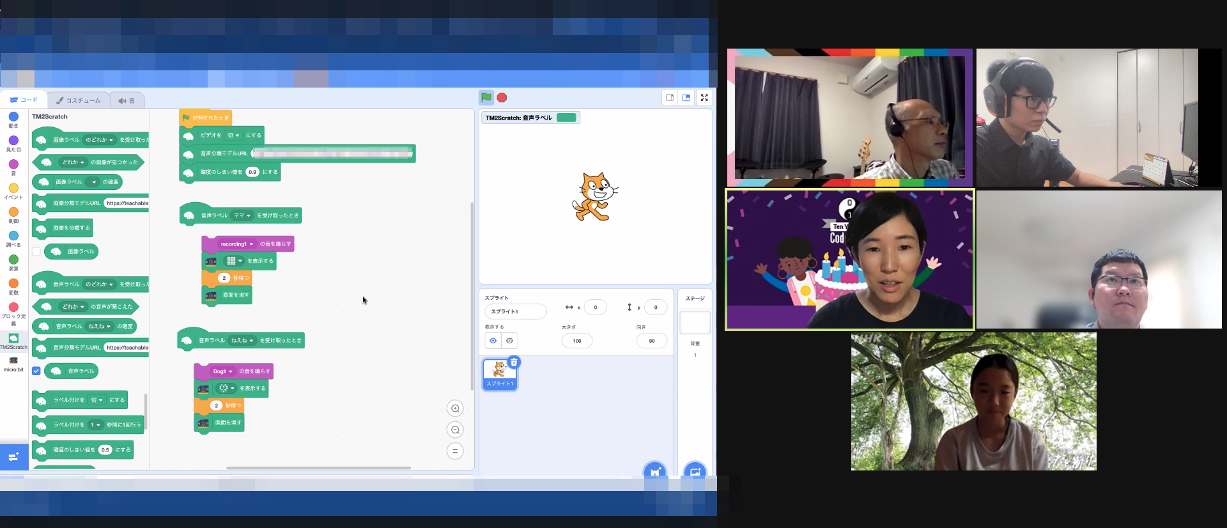Enter full screen stage mode

point(704,98)
